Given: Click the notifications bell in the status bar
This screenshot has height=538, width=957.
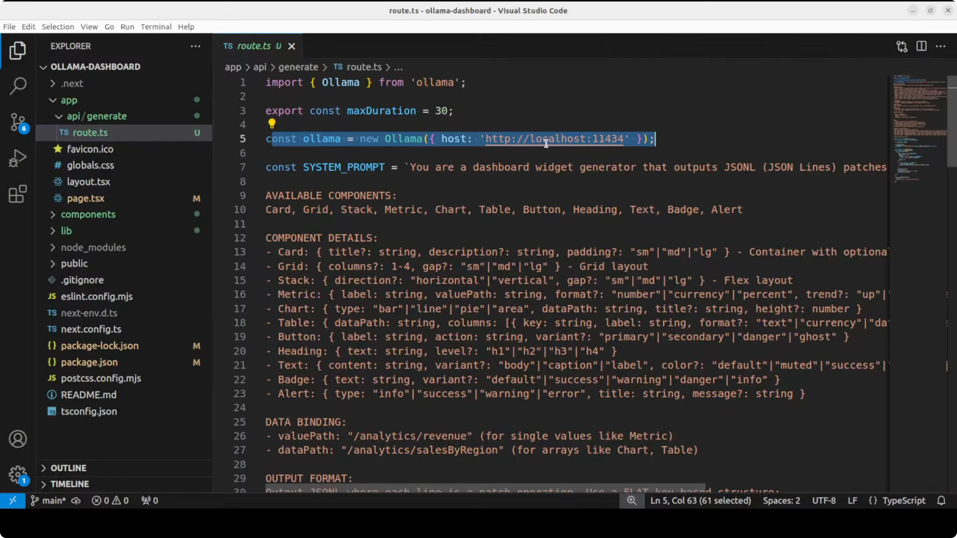Looking at the screenshot, I should click(x=941, y=500).
